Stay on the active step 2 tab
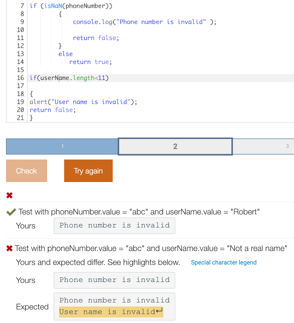This screenshot has width=294, height=323. click(x=175, y=146)
